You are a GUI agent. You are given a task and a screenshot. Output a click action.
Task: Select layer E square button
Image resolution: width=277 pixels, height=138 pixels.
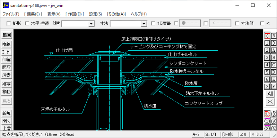274,79
